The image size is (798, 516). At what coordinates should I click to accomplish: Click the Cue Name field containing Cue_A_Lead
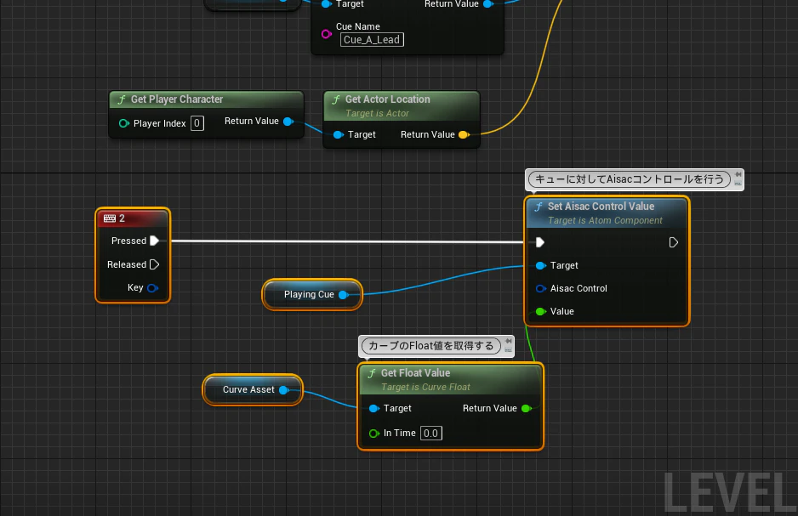click(372, 40)
